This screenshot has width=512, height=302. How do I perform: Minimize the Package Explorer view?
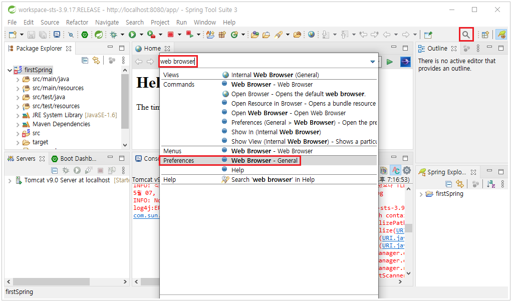pyautogui.click(x=110, y=48)
